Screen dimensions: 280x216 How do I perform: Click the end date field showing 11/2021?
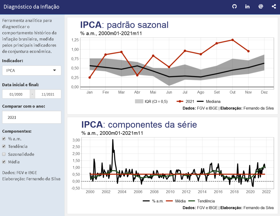tap(48, 94)
